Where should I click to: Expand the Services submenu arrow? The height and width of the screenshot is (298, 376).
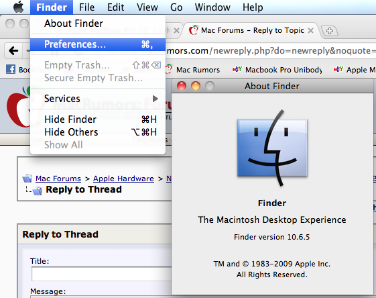pos(155,99)
